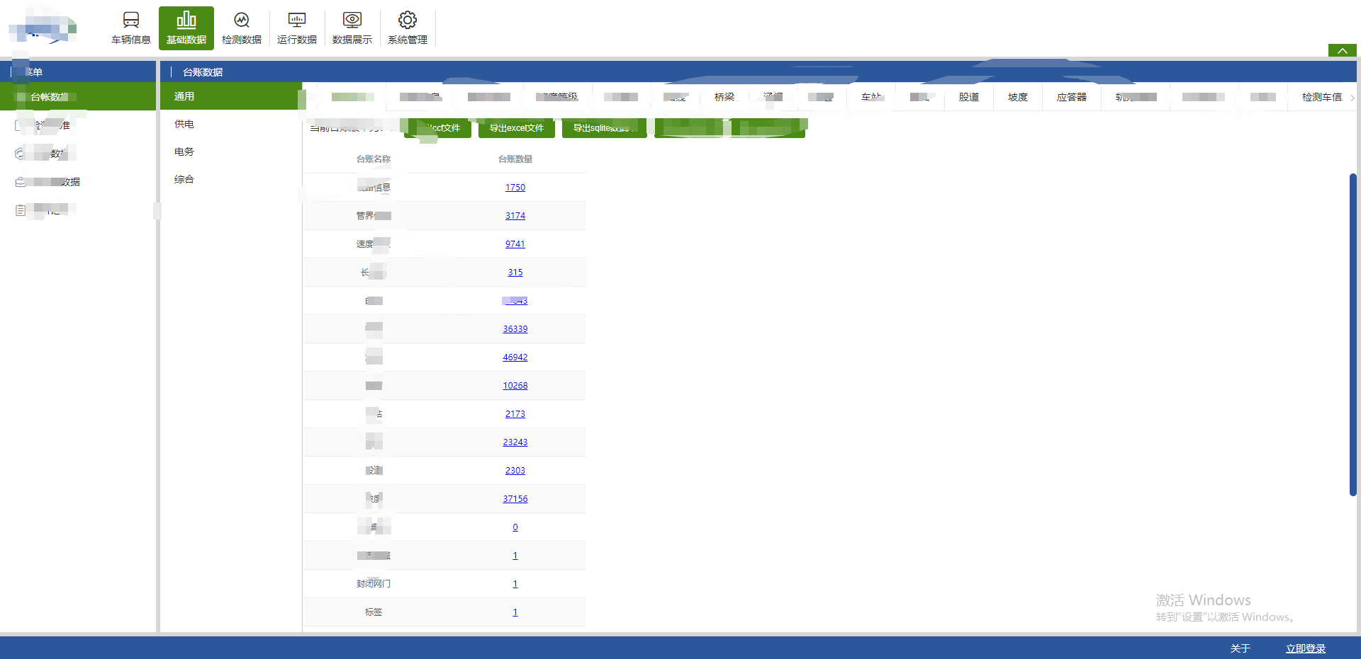Viewport: 1361px width, 659px height.
Task: Open the 检测数据 detection data module
Action: (x=242, y=28)
